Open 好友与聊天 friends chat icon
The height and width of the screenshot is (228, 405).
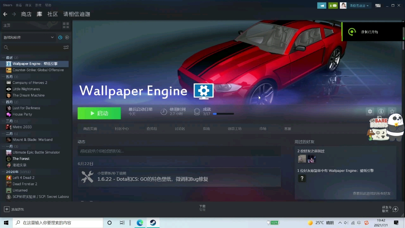pyautogui.click(x=396, y=209)
